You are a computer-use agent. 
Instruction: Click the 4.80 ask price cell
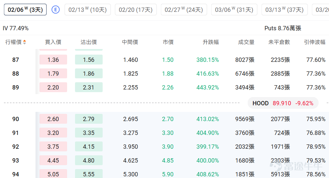tap(89, 160)
